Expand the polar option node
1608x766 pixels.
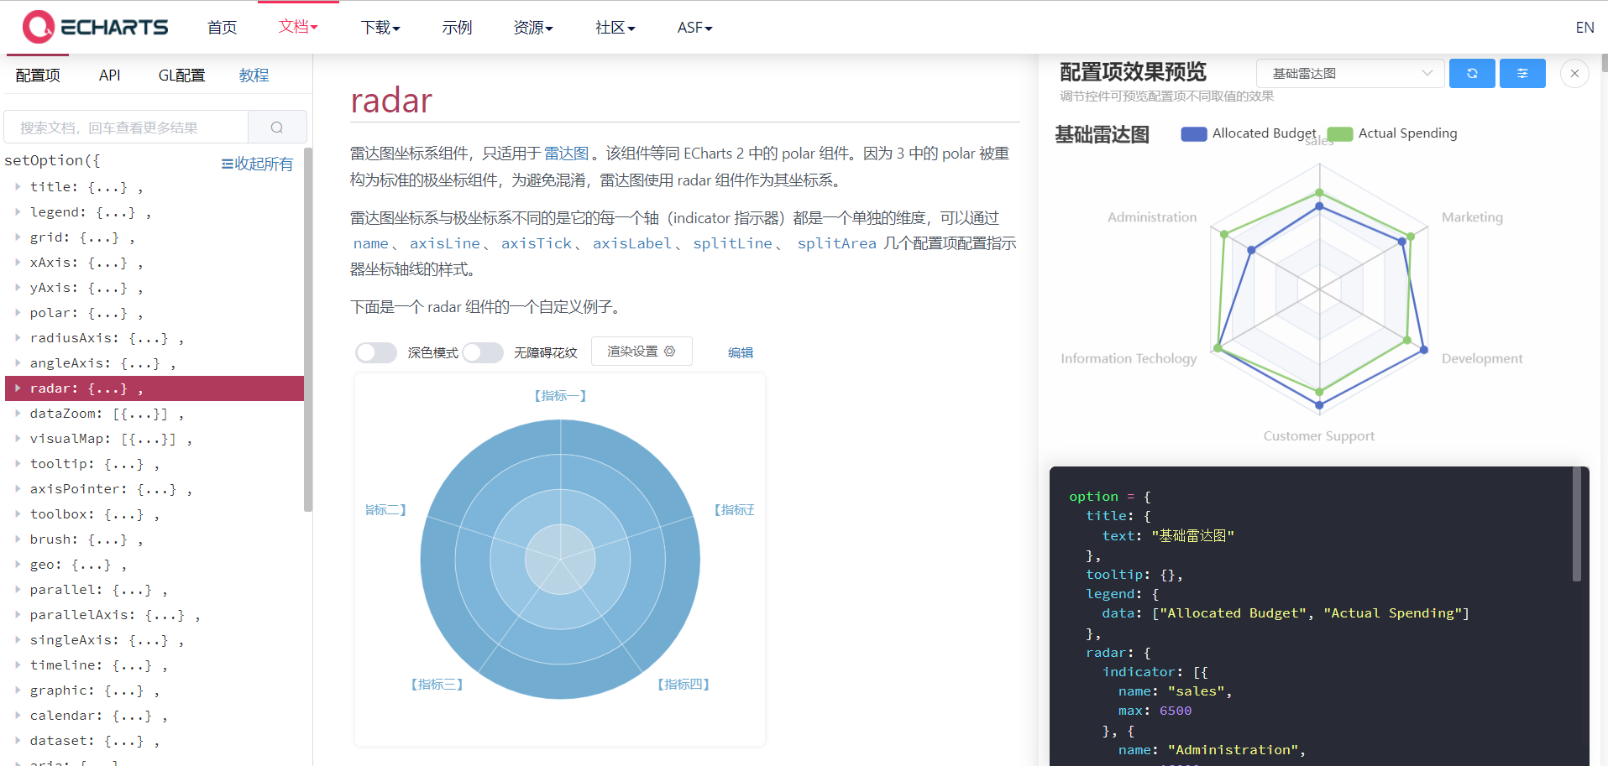(x=18, y=313)
